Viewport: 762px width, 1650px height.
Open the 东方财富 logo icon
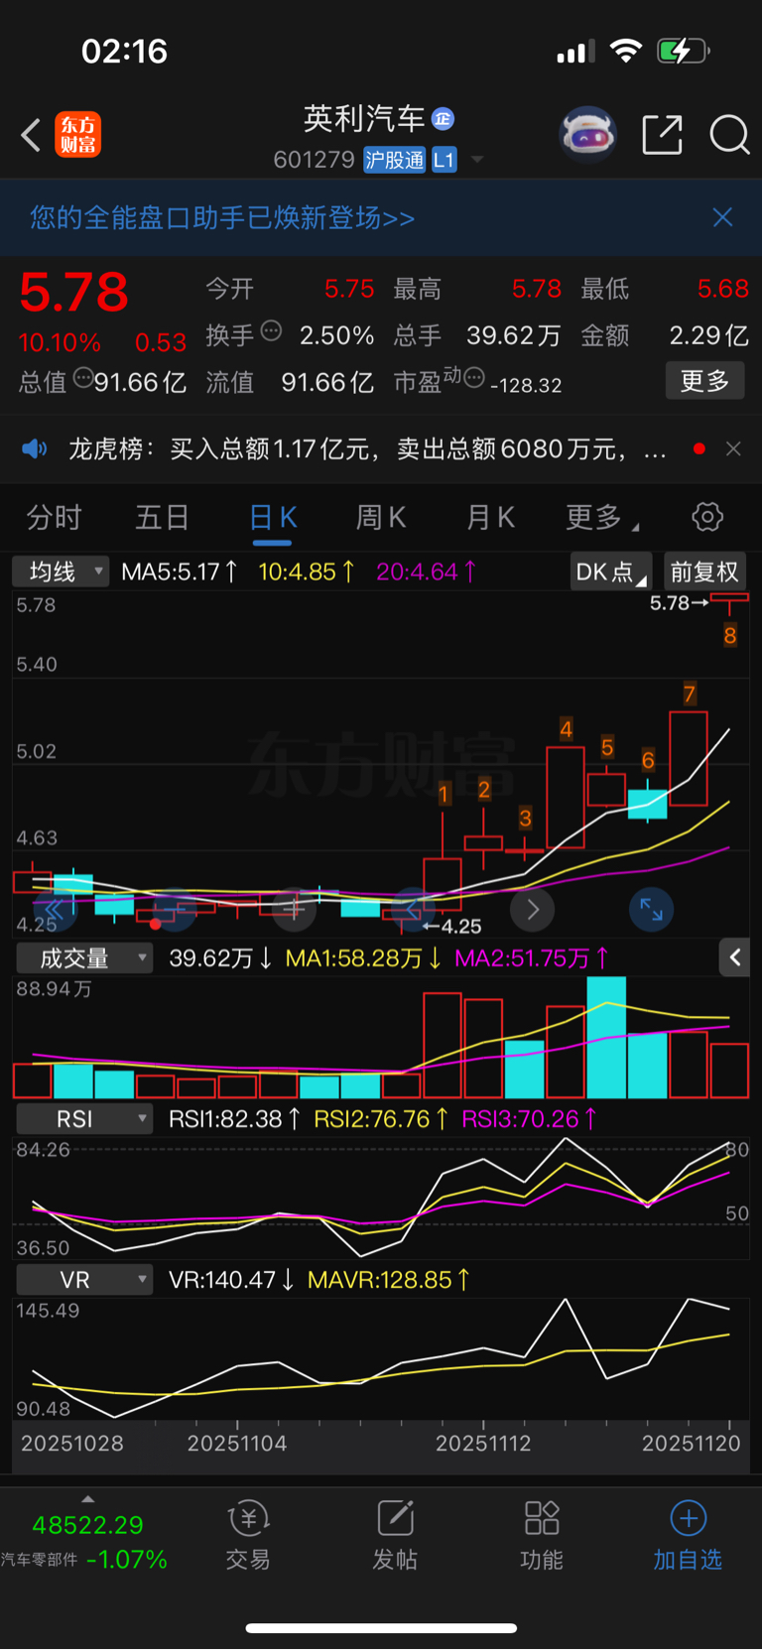pos(78,135)
